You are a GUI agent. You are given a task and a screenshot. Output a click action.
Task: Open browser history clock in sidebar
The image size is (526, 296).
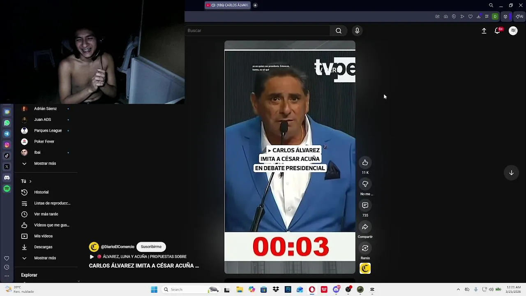[7, 267]
